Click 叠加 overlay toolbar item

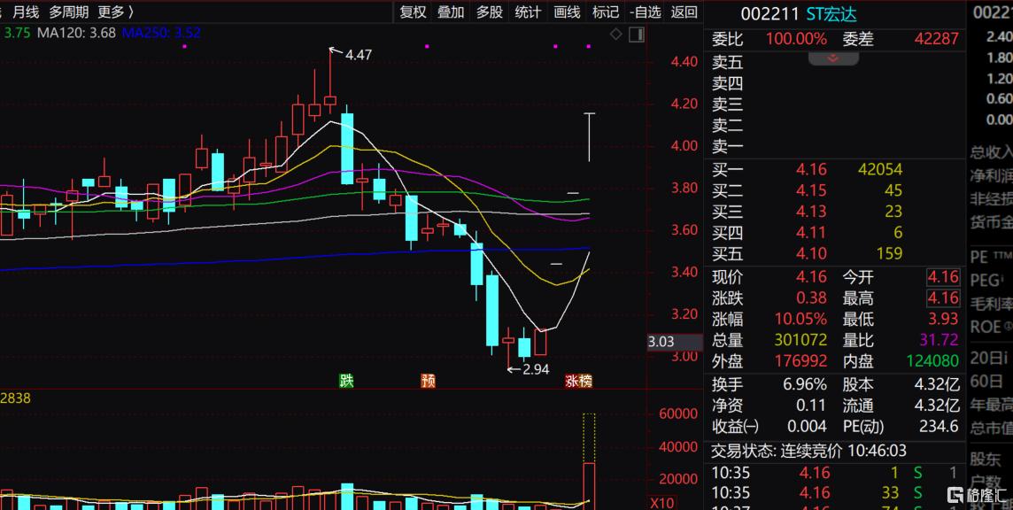[451, 12]
